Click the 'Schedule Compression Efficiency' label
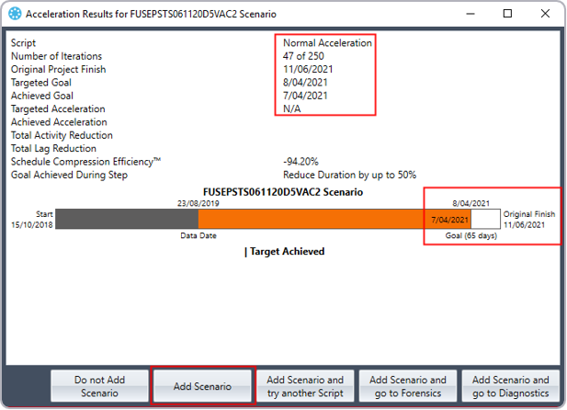Viewport: 567px width, 410px height. point(85,162)
